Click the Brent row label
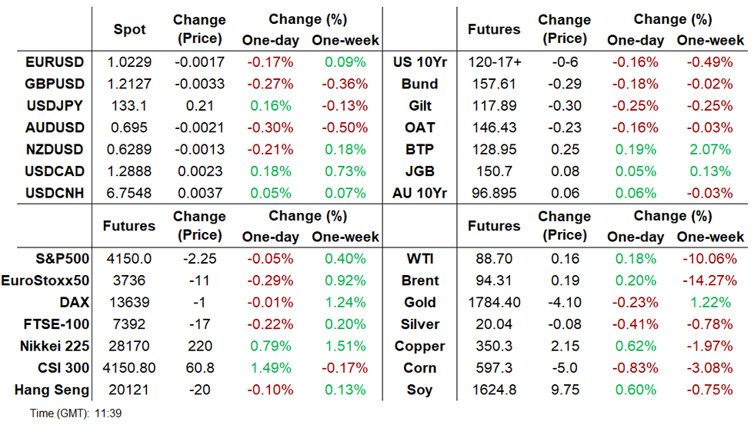754x428 pixels. pyautogui.click(x=420, y=280)
